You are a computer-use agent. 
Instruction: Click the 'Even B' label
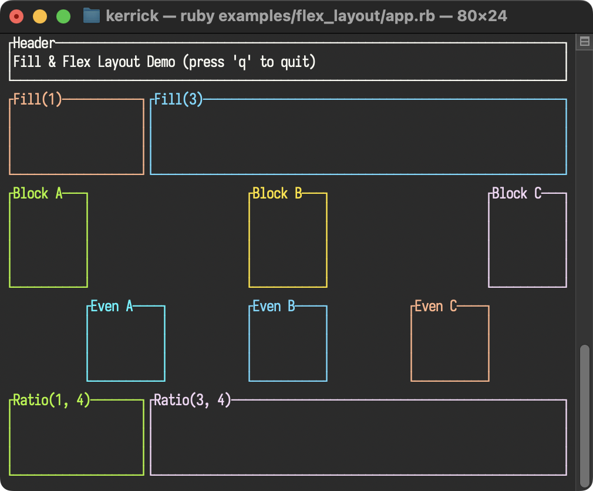tap(274, 306)
